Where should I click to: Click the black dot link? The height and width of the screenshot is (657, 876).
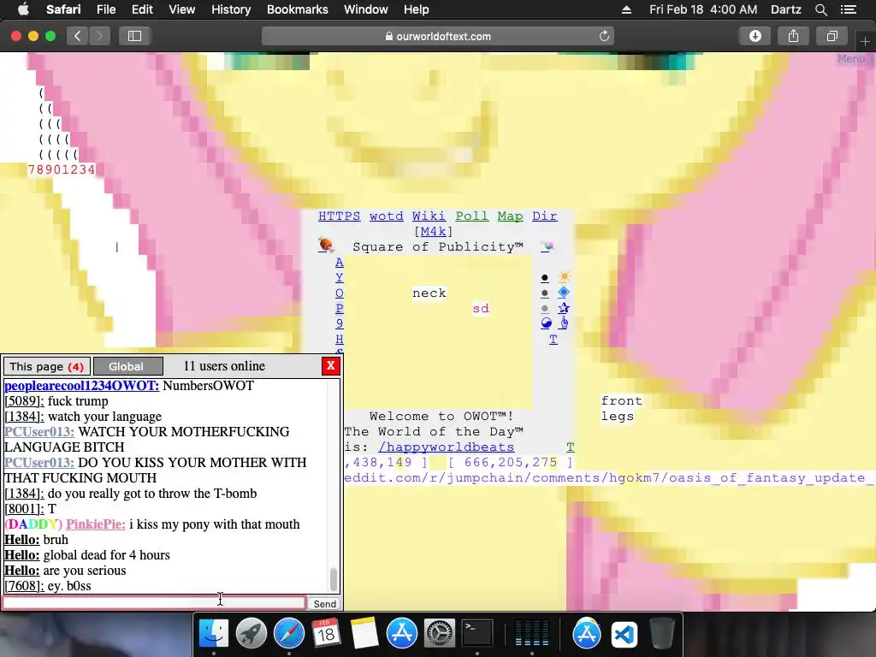click(545, 278)
